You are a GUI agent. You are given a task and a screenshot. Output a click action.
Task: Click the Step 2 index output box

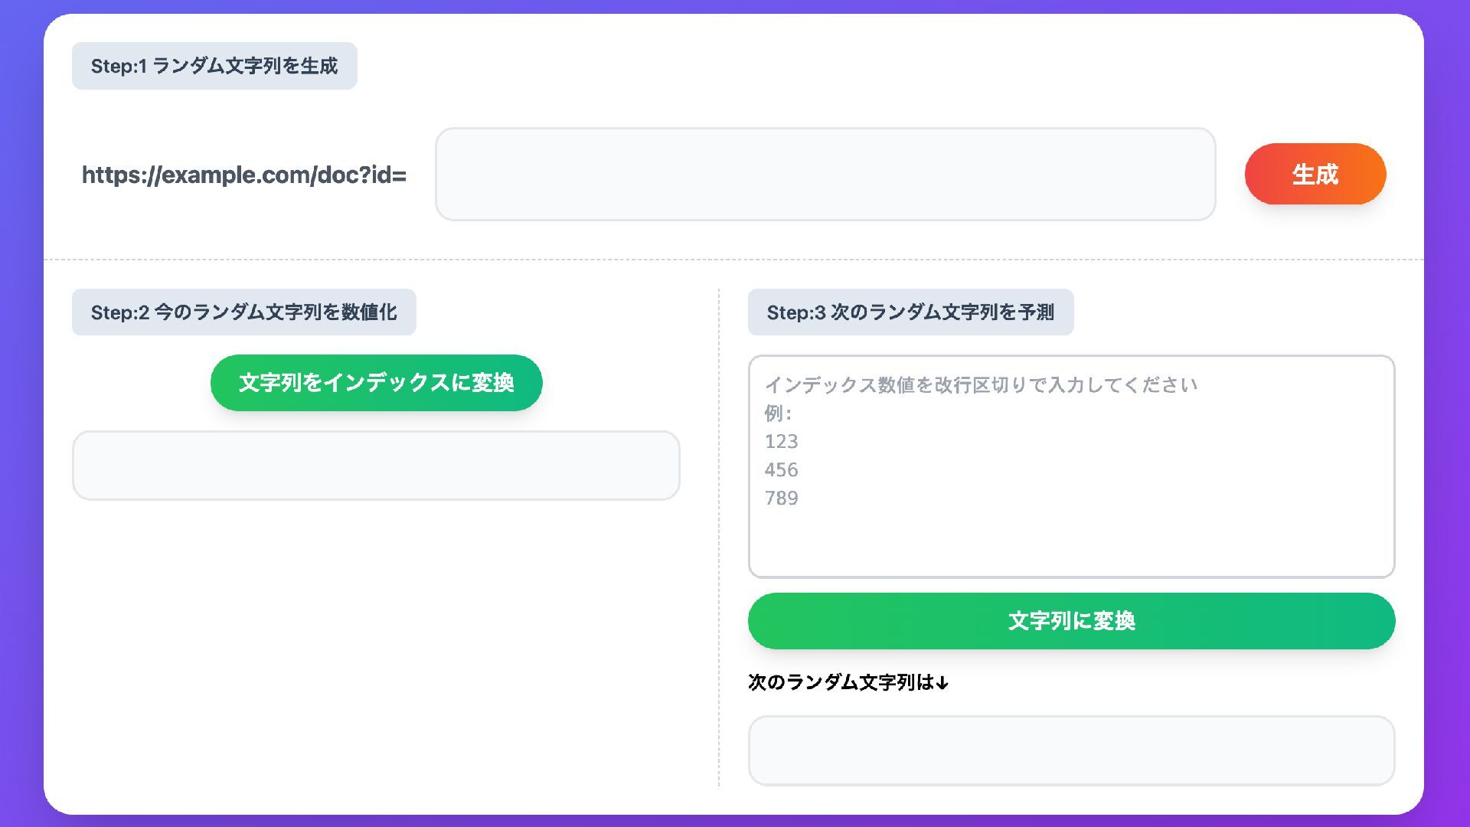click(376, 466)
